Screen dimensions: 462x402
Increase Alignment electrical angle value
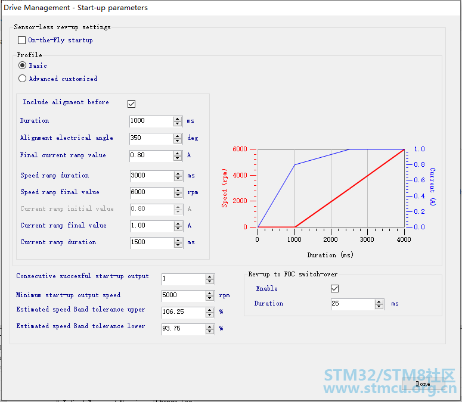[178, 136]
